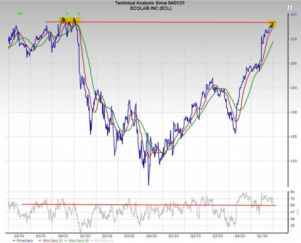This screenshot has width=301, height=243.
Task: Click the 237 value on price axis
Action: click(x=293, y=15)
